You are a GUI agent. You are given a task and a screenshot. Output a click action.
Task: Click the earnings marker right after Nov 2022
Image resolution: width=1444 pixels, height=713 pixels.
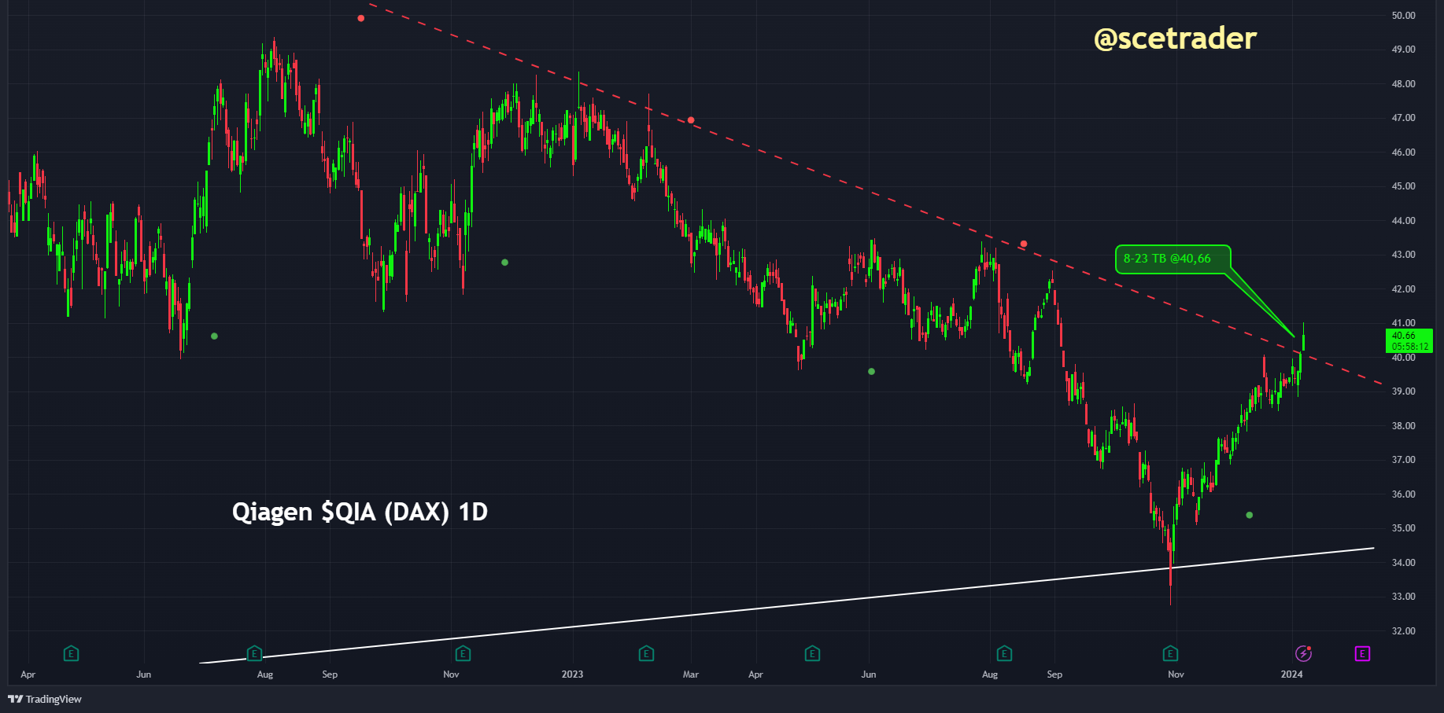coord(463,653)
